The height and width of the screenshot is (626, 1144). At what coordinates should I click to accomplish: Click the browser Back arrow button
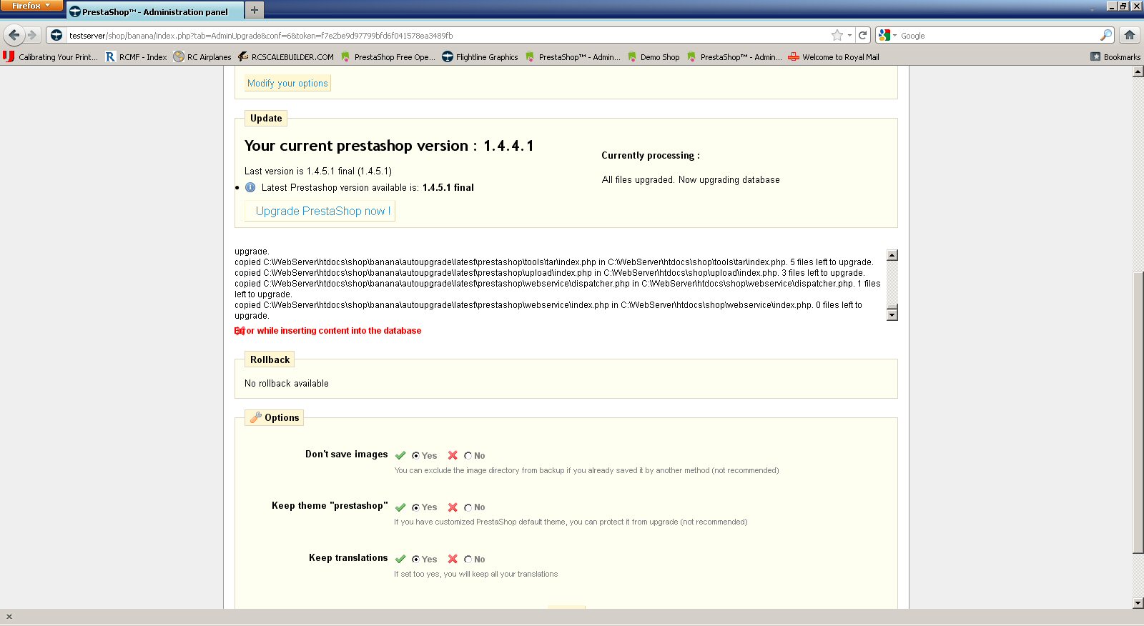14,35
